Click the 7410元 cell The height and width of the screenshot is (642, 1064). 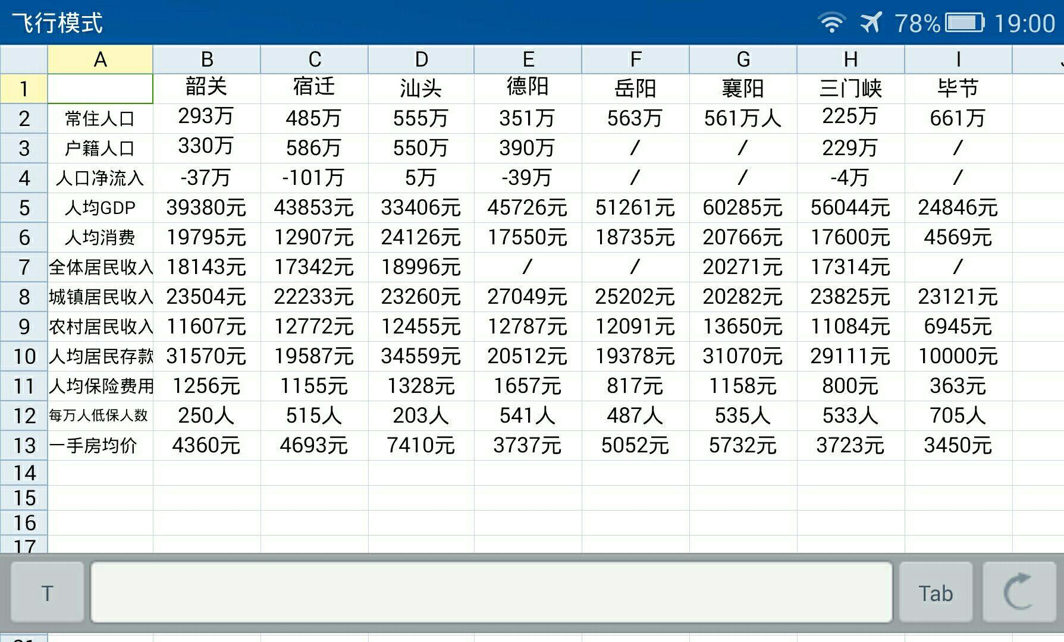coord(421,445)
